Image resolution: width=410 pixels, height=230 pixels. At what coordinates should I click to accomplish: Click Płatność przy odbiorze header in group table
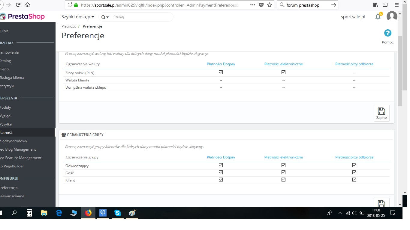[354, 157]
